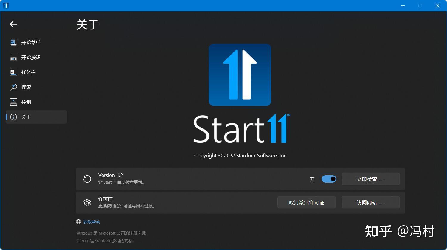Click the Start button sidebar icon
447x250 pixels.
tap(13, 57)
